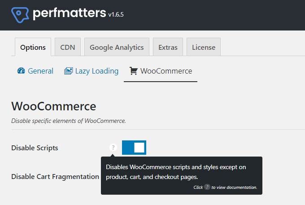Select the WooCommerce sub-tab

[x=161, y=71]
